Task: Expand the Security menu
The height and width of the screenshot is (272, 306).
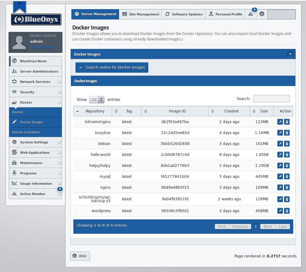Action: tap(59, 92)
